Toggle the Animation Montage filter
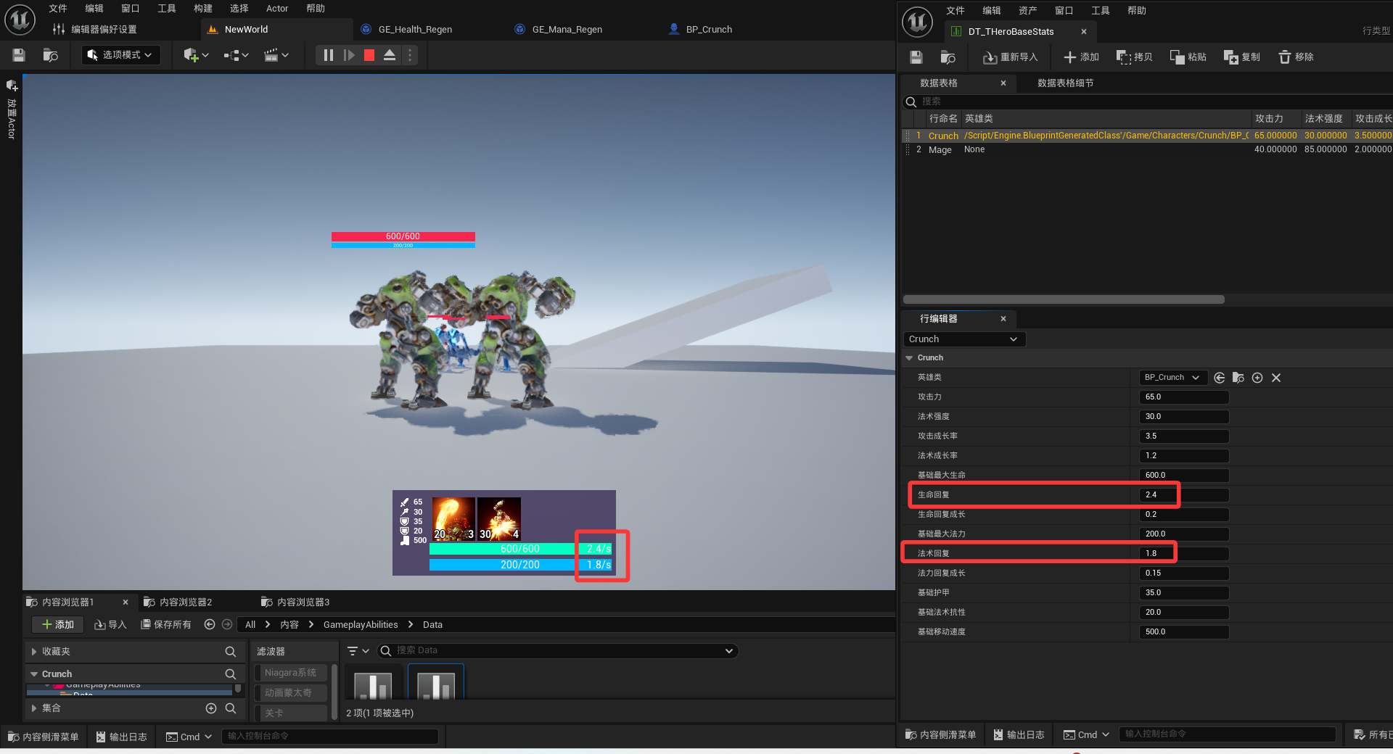1393x754 pixels. coord(290,693)
